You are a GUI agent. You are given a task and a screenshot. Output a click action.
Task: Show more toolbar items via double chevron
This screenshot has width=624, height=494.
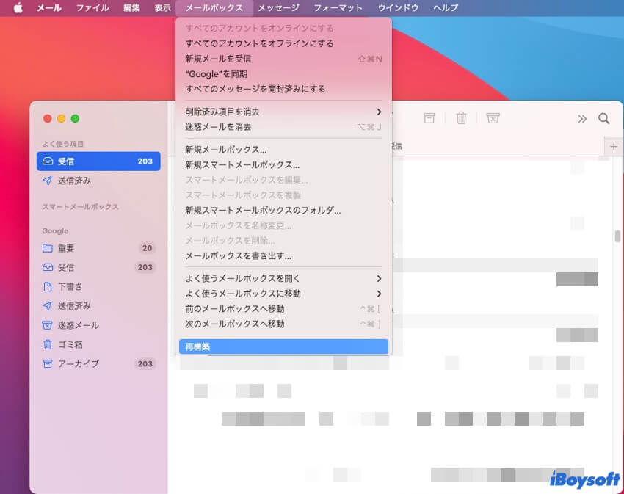point(582,118)
